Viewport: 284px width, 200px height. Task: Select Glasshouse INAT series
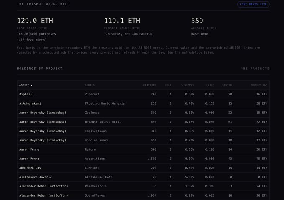click(x=98, y=177)
